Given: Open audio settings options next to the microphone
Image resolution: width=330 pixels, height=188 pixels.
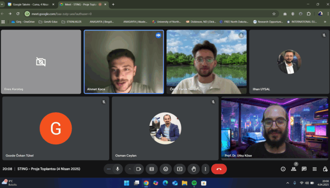Looking at the screenshot, I should tap(109, 169).
